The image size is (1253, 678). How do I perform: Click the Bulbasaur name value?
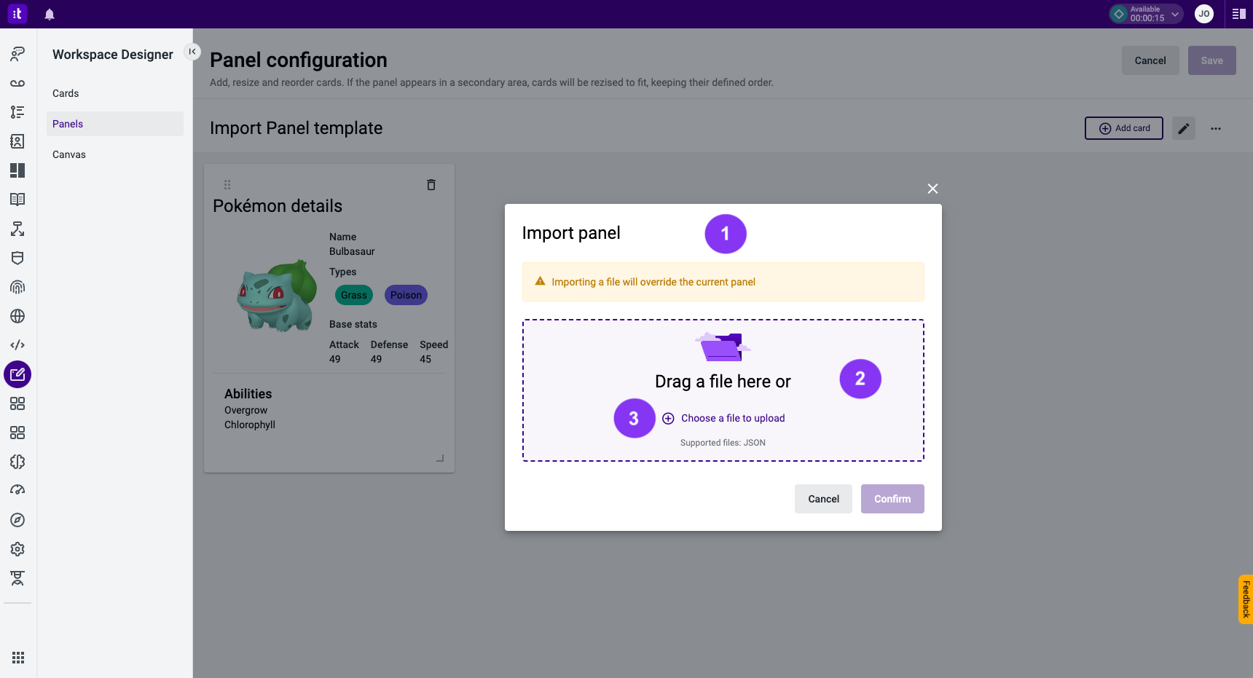[352, 251]
